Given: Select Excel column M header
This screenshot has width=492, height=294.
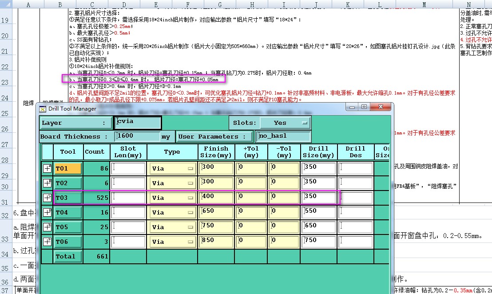Looking at the screenshot, I should pyautogui.click(x=424, y=4).
